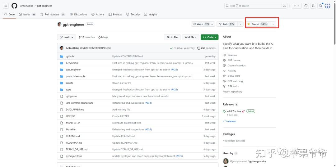Screen dimensions: 336x167
Task: Open the Discussions tab
Action: click(x=78, y=14)
